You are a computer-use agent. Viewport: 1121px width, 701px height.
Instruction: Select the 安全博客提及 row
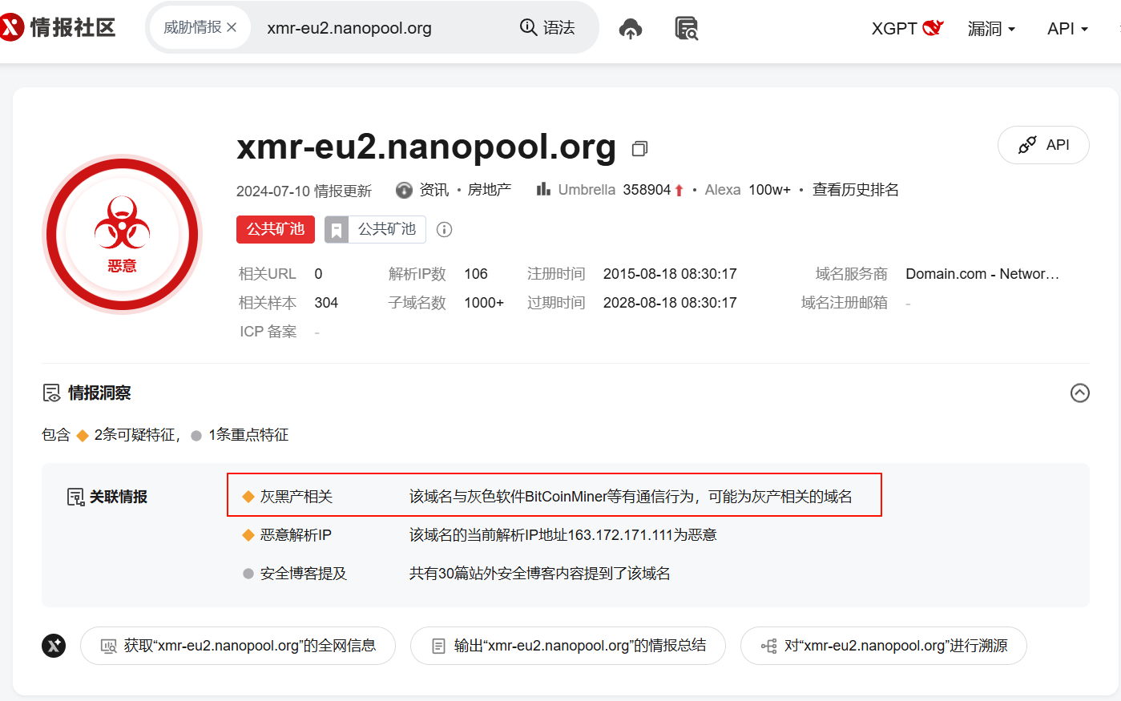pyautogui.click(x=457, y=574)
